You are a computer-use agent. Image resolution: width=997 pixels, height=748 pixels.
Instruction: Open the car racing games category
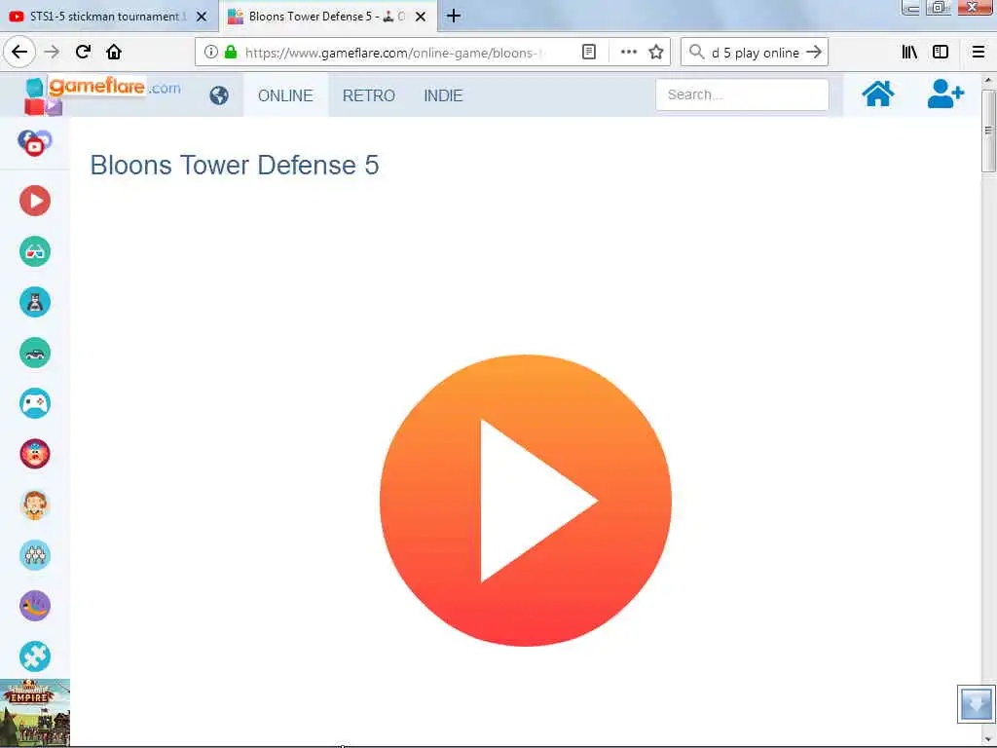[35, 353]
